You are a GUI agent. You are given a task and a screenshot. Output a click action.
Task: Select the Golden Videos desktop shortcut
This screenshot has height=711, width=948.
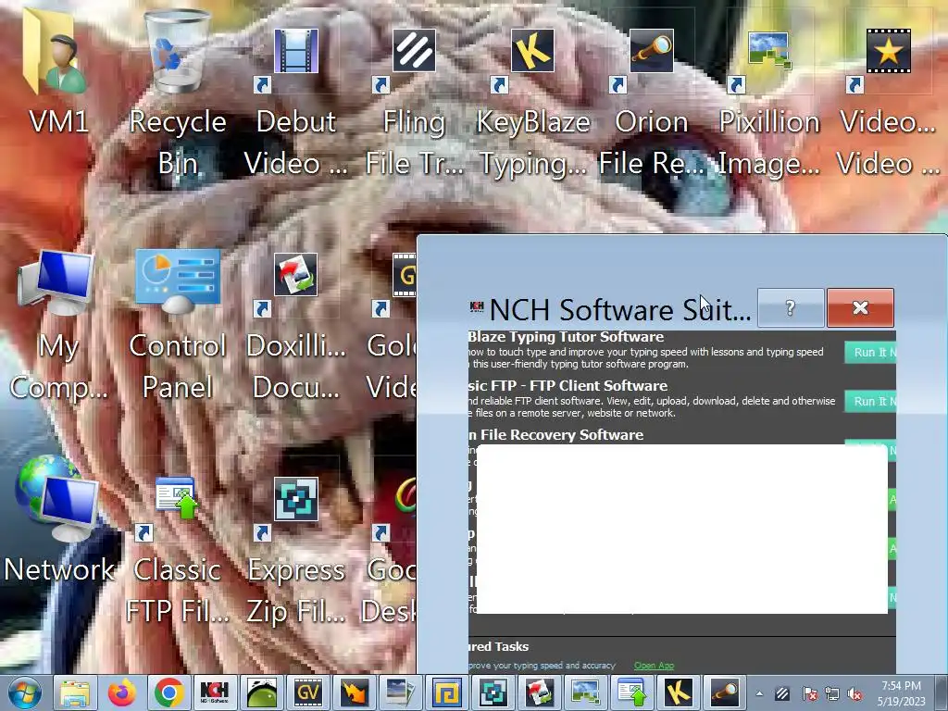[392, 327]
